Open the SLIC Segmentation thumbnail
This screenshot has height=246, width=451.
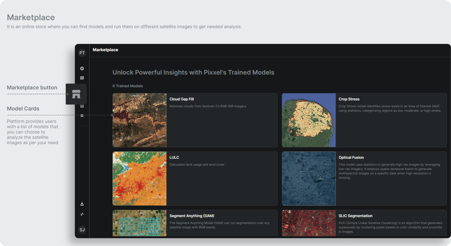click(309, 223)
